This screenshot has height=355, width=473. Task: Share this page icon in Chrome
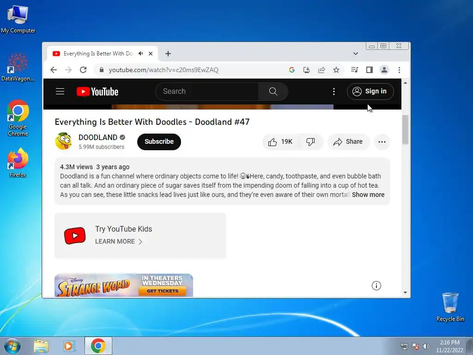(321, 70)
